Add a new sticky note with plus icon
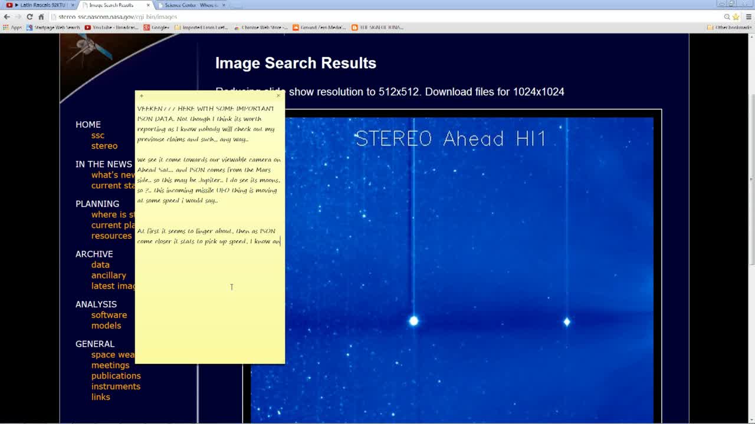Viewport: 755px width, 424px height. pos(142,95)
